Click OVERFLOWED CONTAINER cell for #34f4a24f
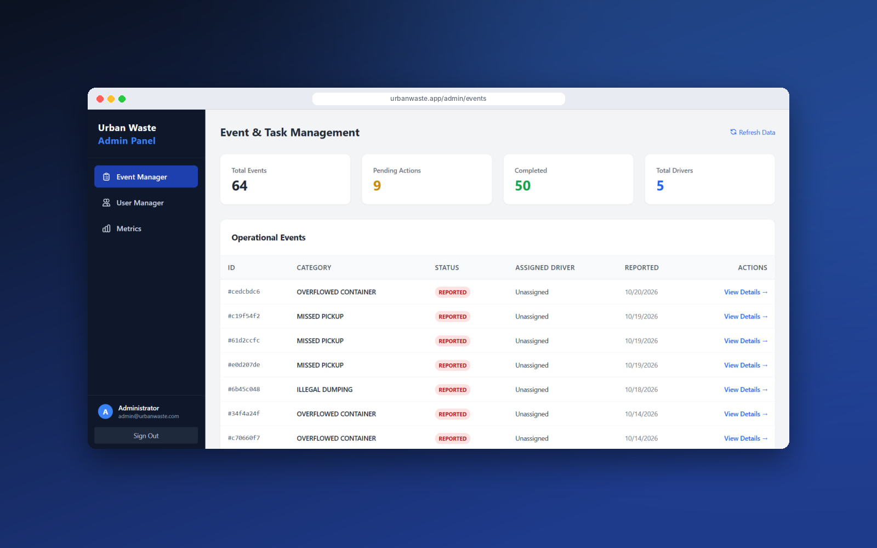Viewport: 877px width, 548px height. tap(337, 414)
